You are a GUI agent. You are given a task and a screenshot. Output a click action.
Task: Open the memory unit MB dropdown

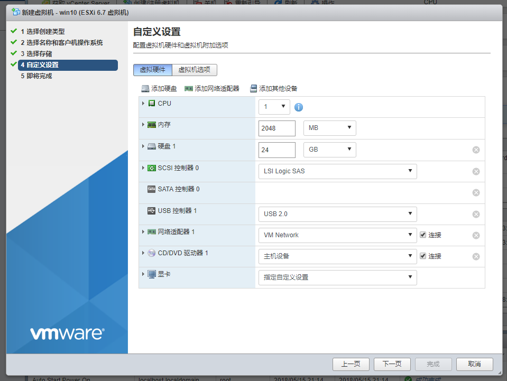pos(330,128)
